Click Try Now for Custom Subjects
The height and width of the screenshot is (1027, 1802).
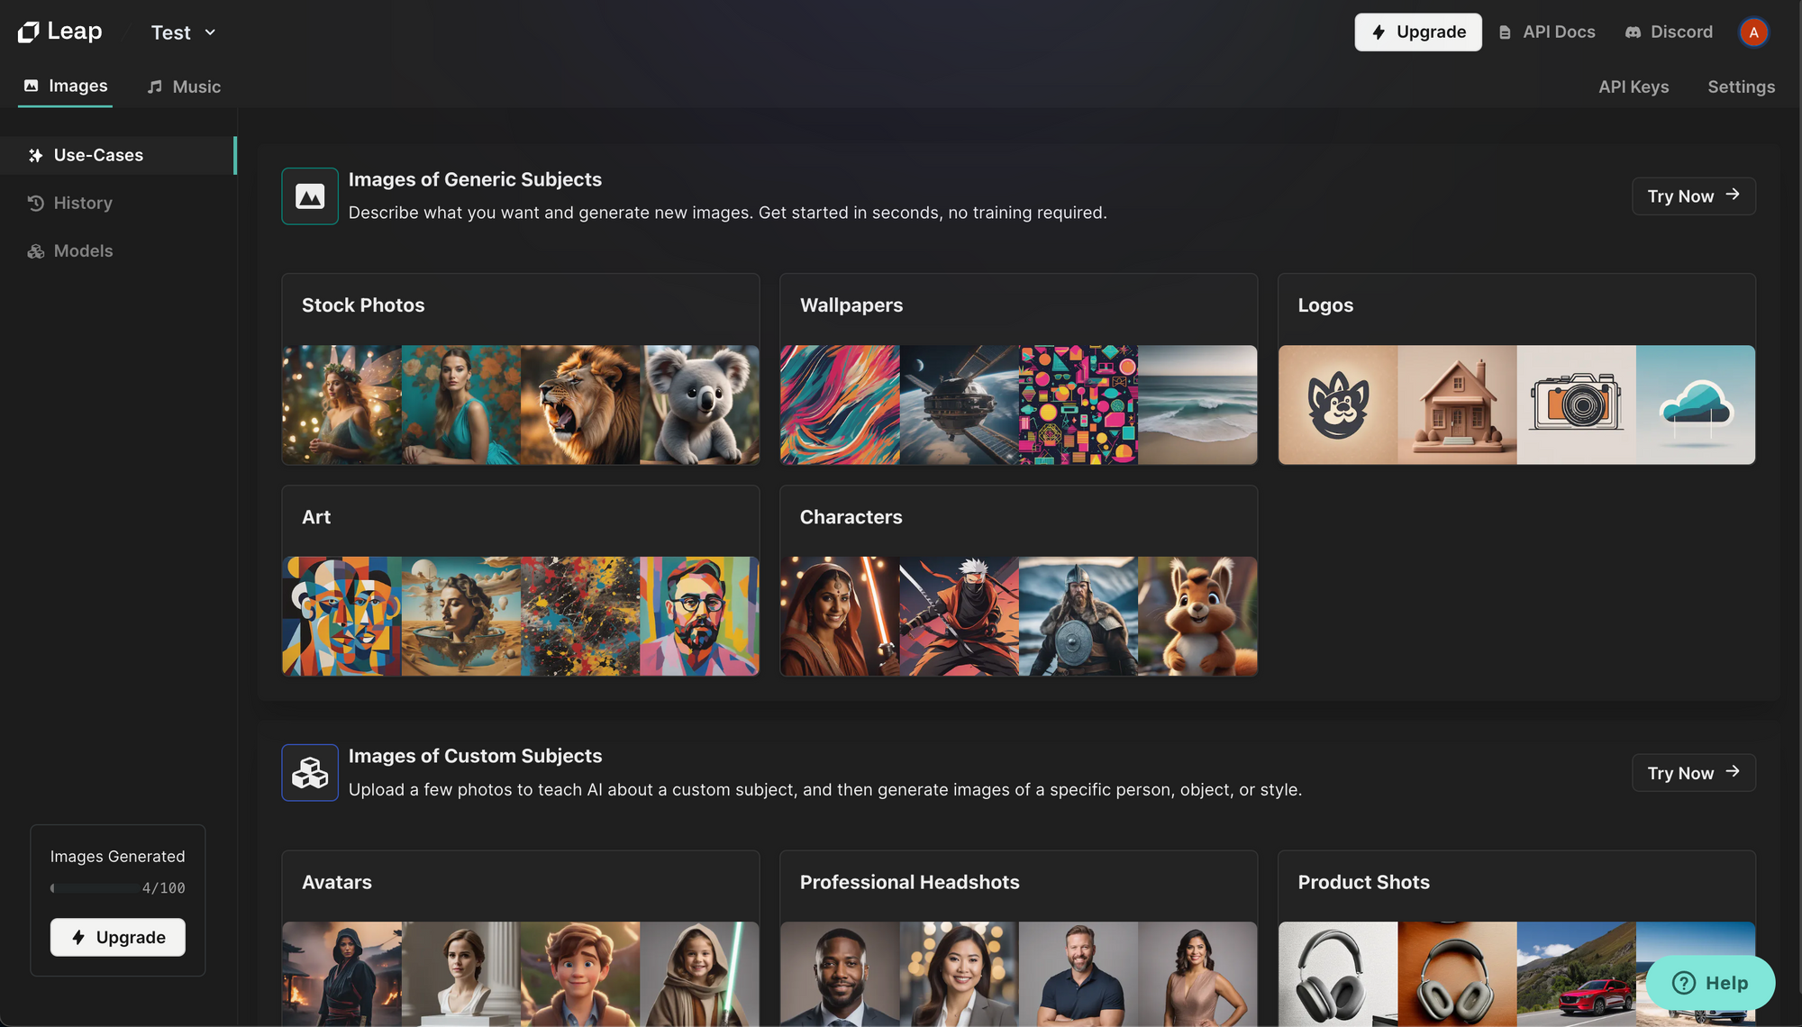click(1693, 773)
